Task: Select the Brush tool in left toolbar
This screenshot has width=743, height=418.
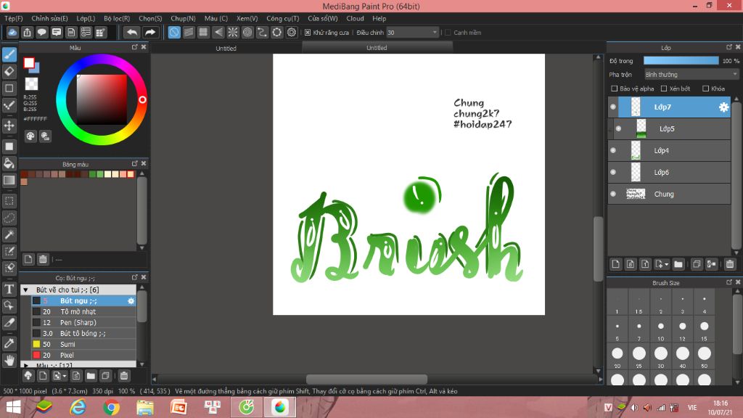Action: coord(9,54)
